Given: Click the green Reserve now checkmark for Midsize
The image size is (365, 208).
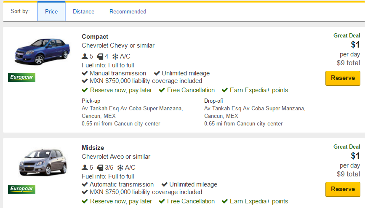Looking at the screenshot, I should click(85, 201).
